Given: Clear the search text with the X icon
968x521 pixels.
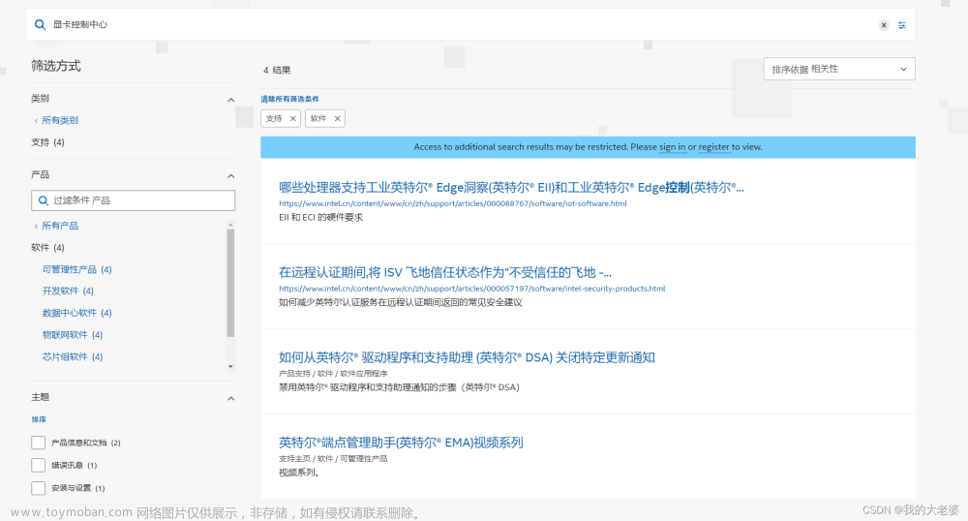Looking at the screenshot, I should (884, 25).
